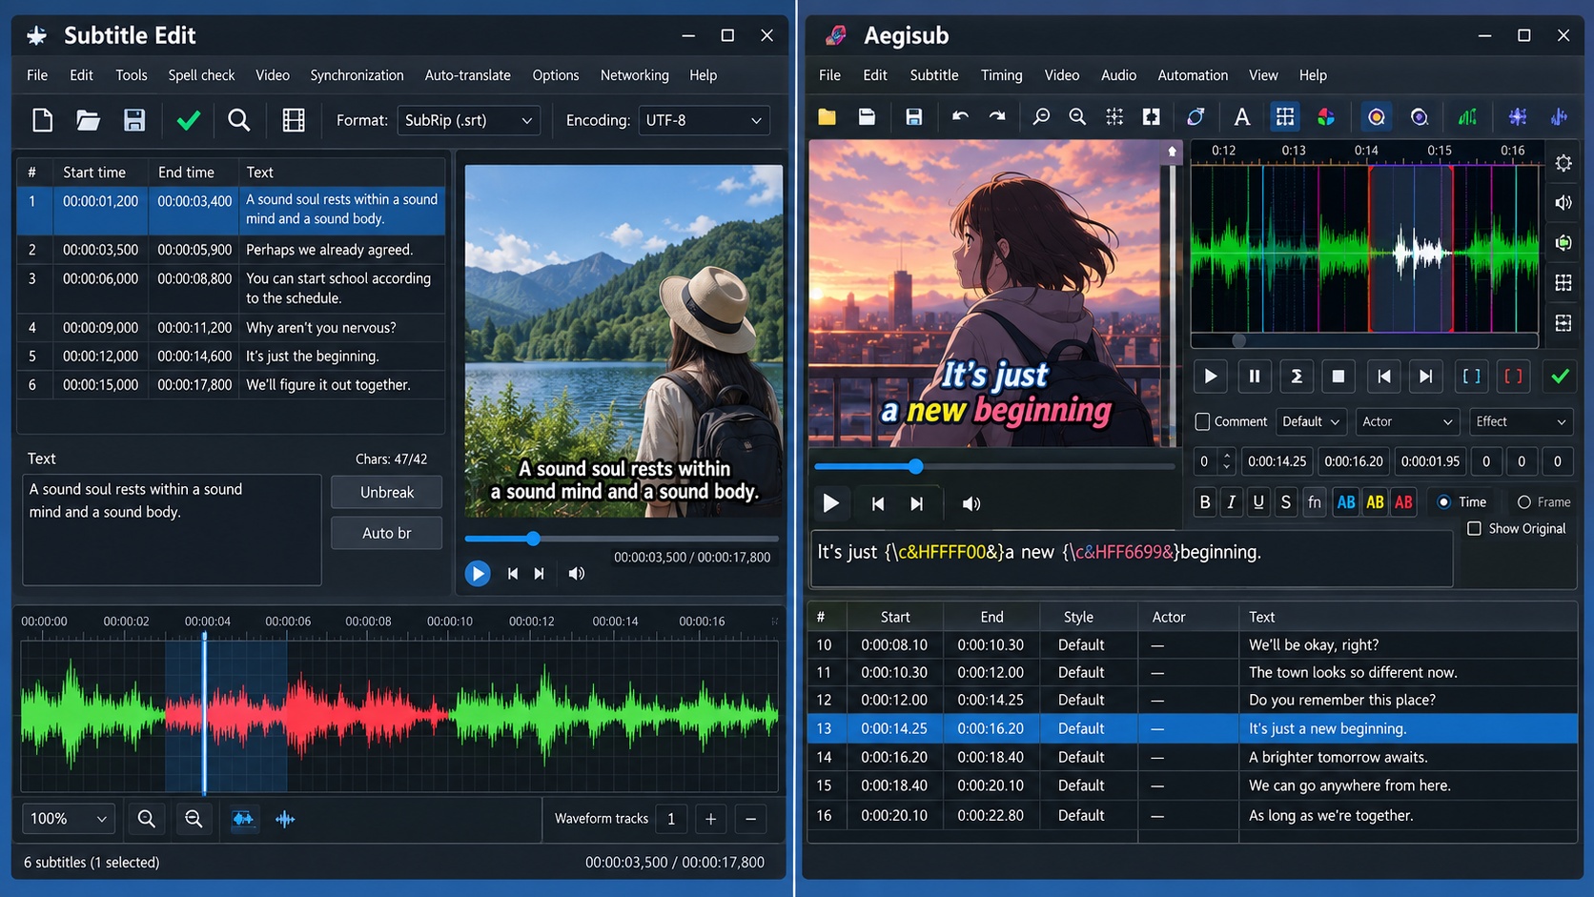
Task: Click the blue brackets icon in Aegisub audio controls
Action: point(1472,377)
